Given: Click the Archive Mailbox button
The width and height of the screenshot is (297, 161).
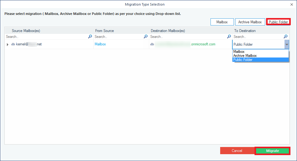Looking at the screenshot, I should click(x=250, y=22).
